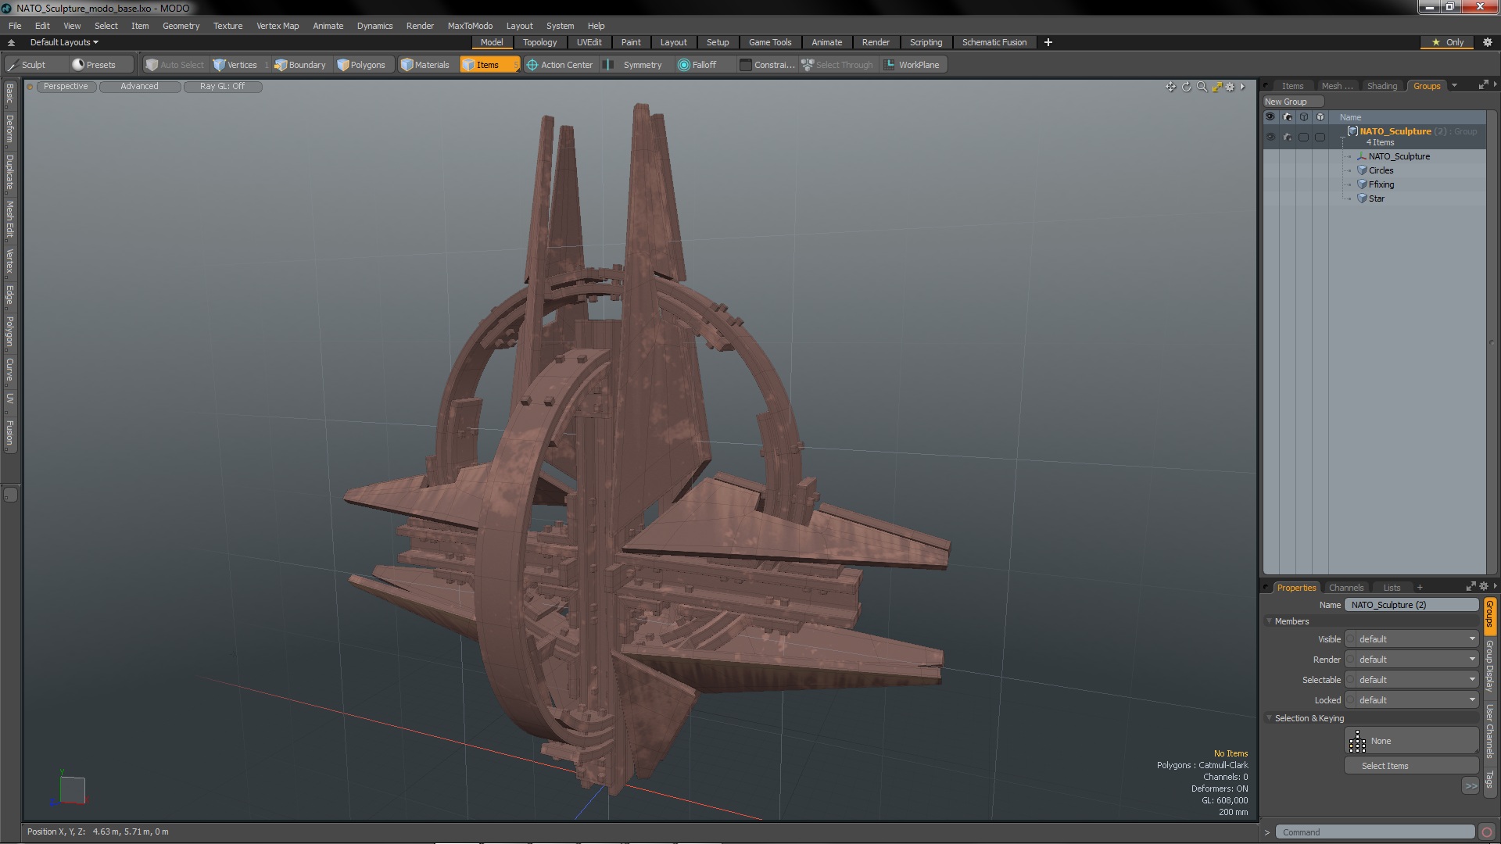
Task: Open the Render default dropdown
Action: 1417,660
